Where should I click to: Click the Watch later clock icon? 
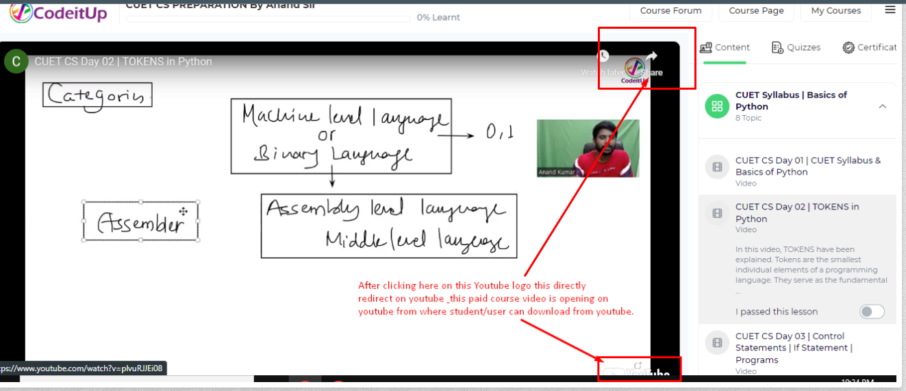[x=603, y=56]
